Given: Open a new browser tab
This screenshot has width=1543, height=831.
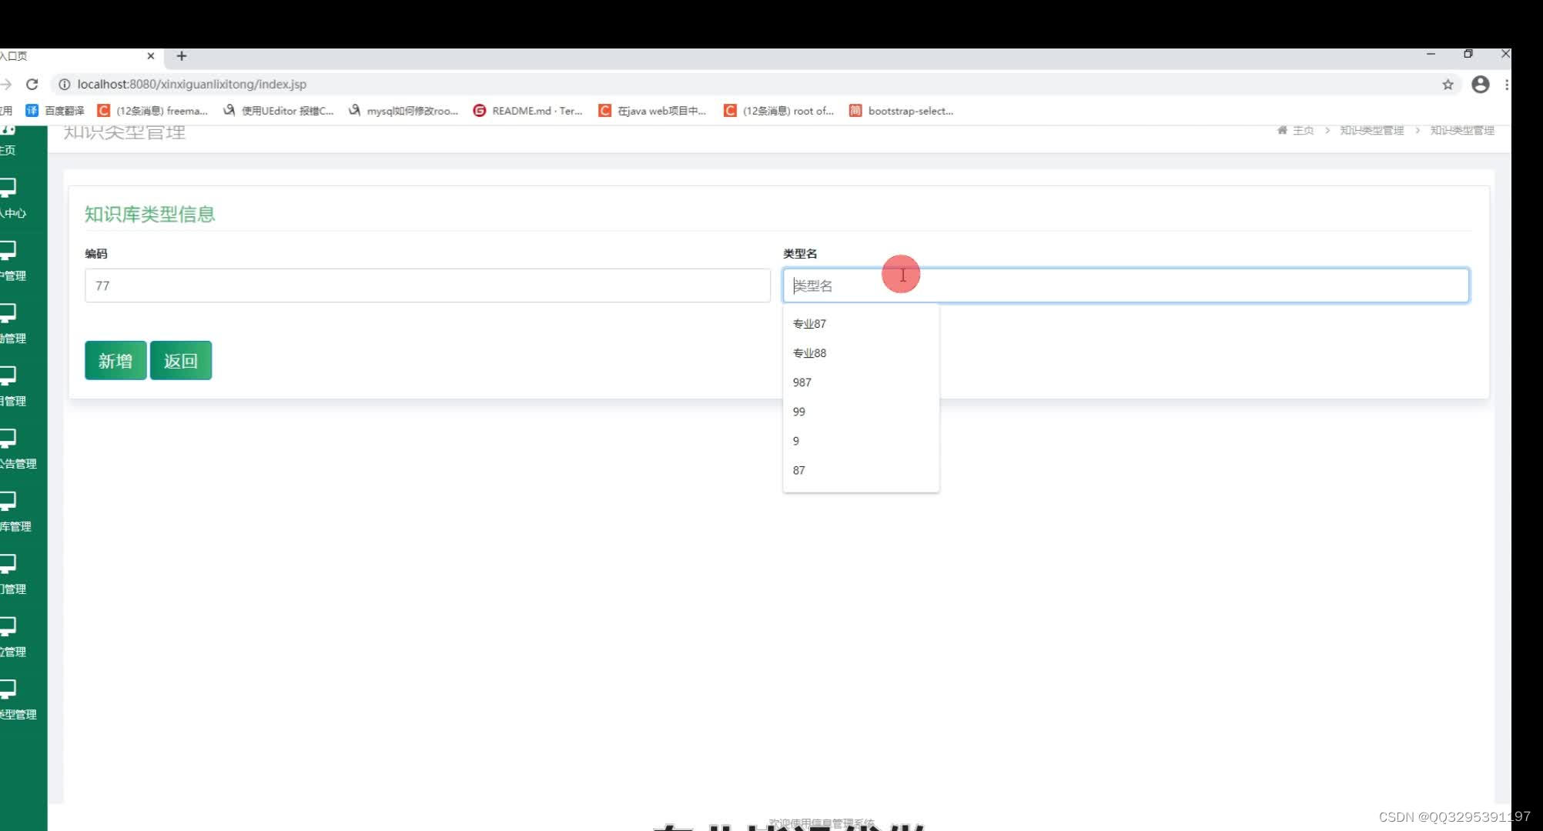Looking at the screenshot, I should [182, 55].
